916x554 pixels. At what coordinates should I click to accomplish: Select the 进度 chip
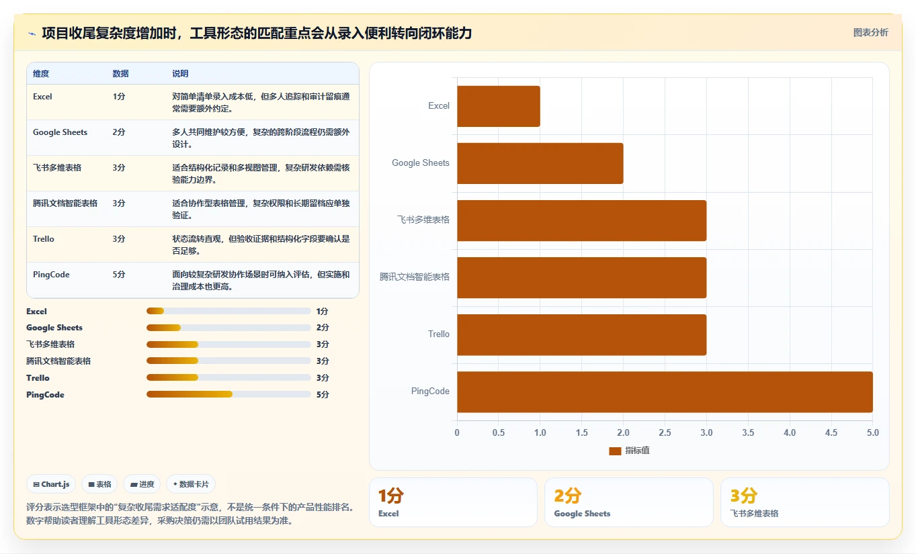pyautogui.click(x=142, y=484)
